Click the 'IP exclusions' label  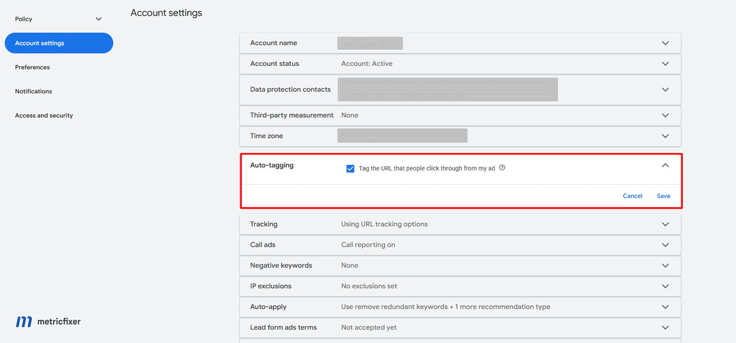[271, 286]
